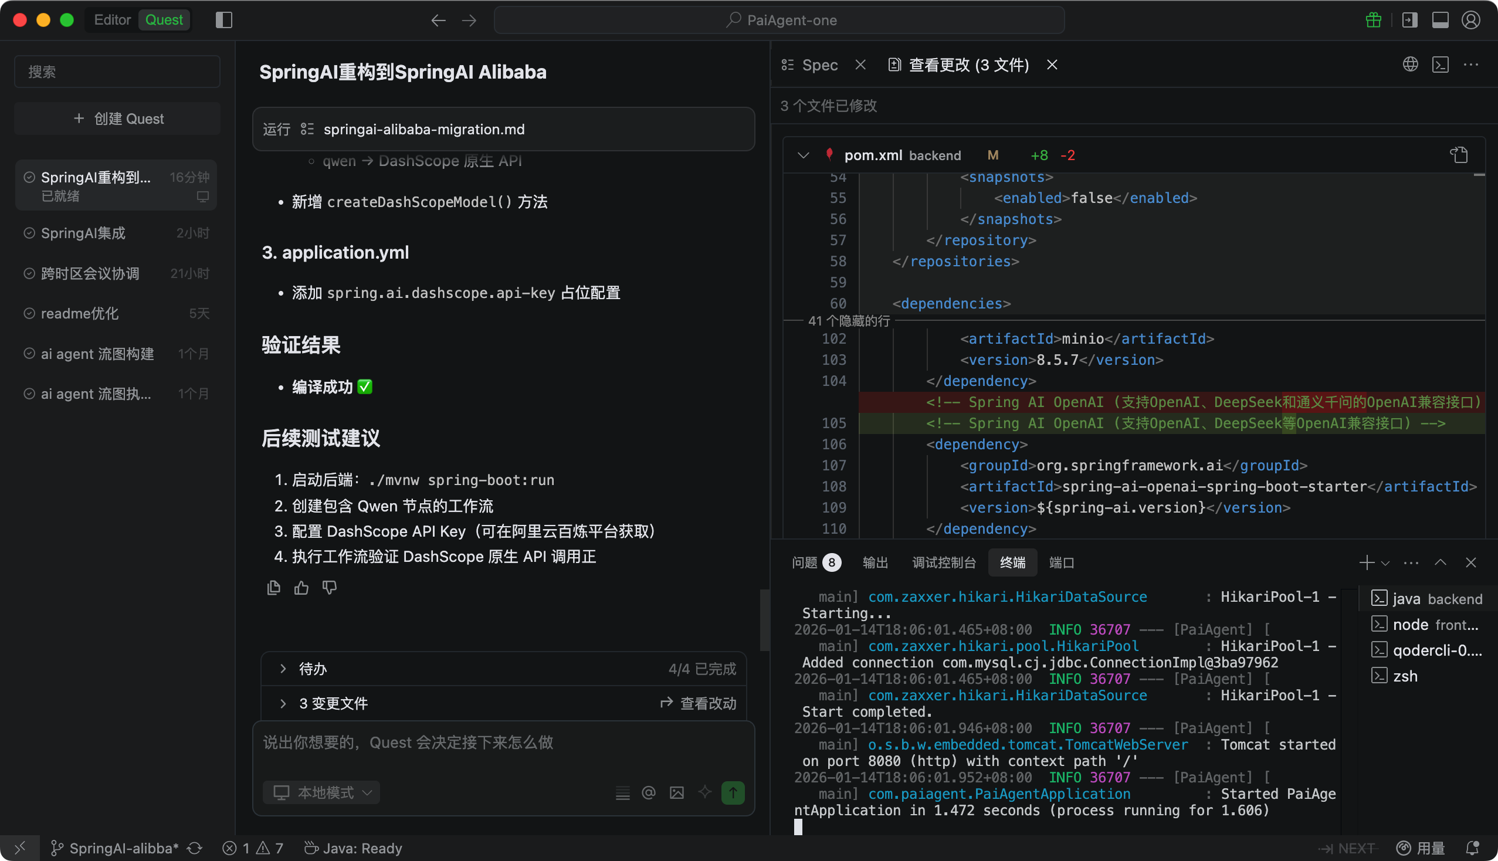This screenshot has width=1498, height=861.
Task: Click the 搜索 search field
Action: [x=118, y=72]
